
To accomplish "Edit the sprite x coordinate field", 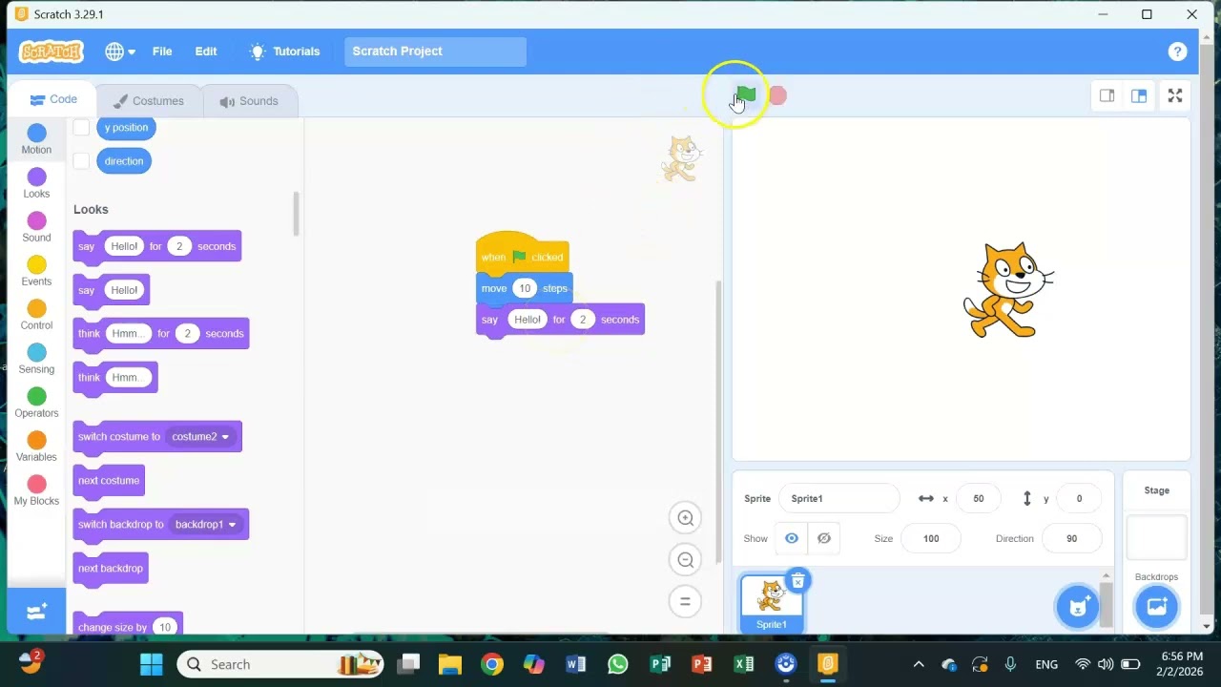I will coord(978,498).
